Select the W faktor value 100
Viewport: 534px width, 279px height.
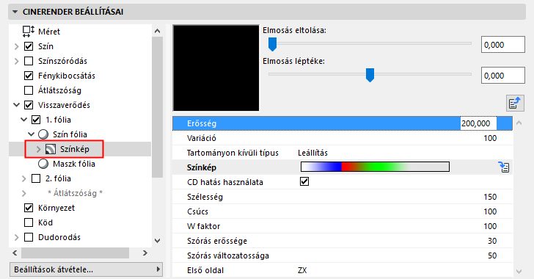pos(490,226)
